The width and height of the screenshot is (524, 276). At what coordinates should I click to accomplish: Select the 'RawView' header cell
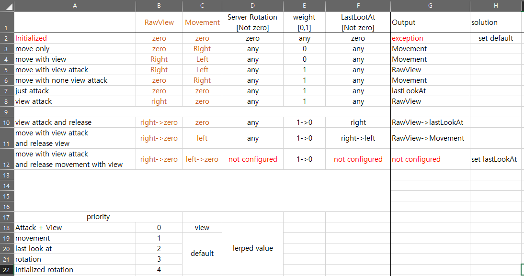click(x=159, y=22)
